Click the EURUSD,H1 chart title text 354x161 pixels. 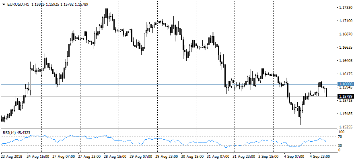pos(18,4)
